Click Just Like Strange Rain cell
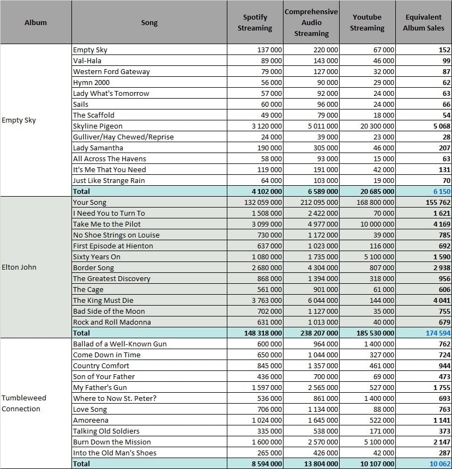 click(149, 180)
